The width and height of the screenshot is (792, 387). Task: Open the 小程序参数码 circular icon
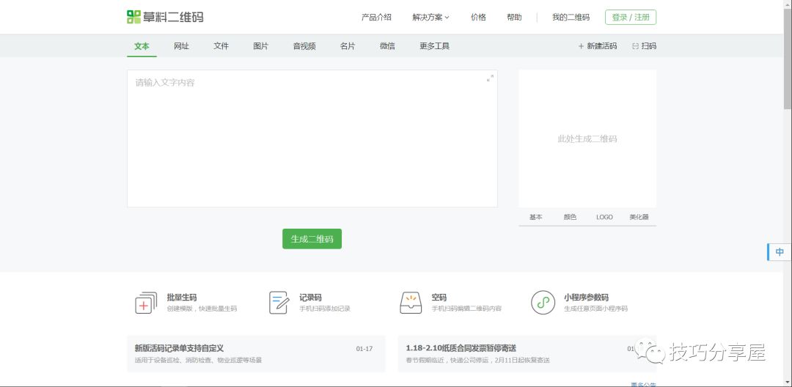click(543, 303)
